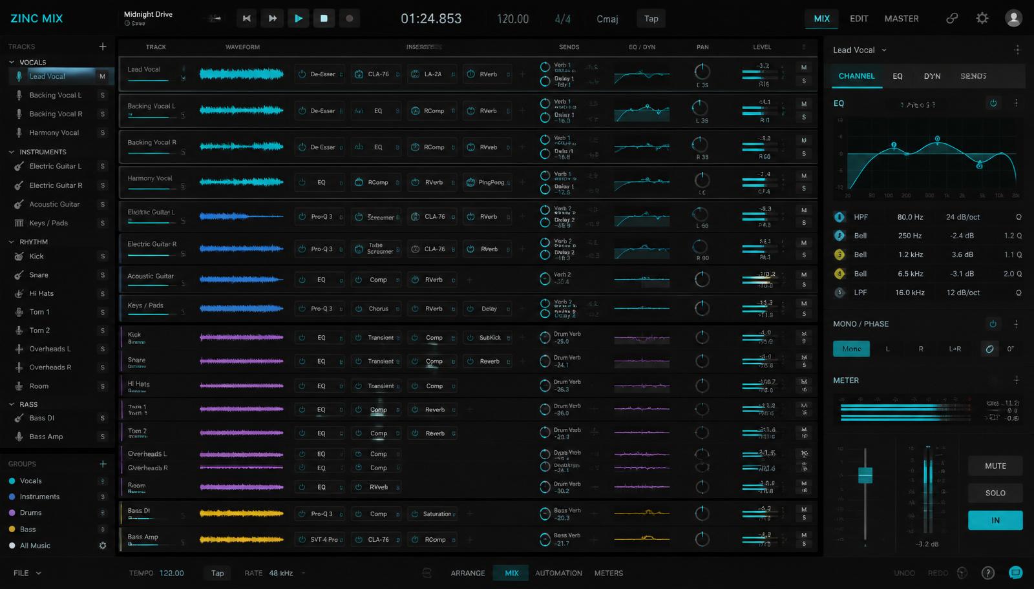Viewport: 1034px width, 589px height.
Task: Open the Lead Vocal channel dropdown
Action: (860, 50)
